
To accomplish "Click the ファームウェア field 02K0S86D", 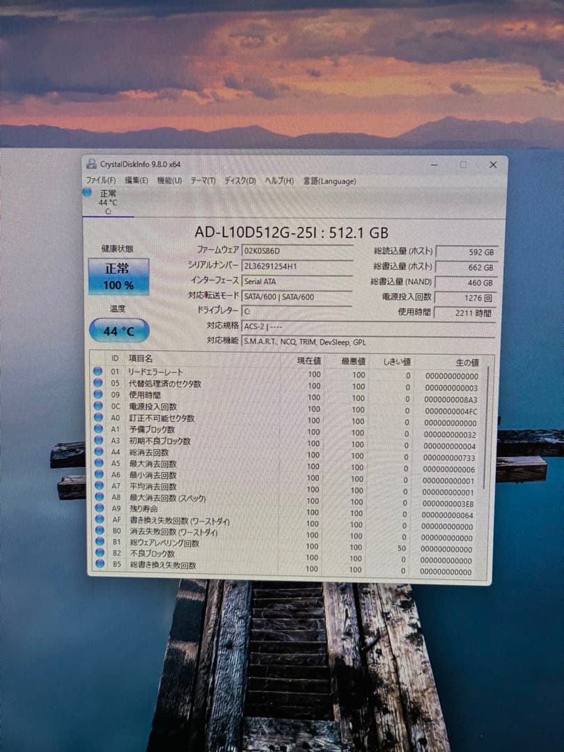I will pyautogui.click(x=297, y=251).
